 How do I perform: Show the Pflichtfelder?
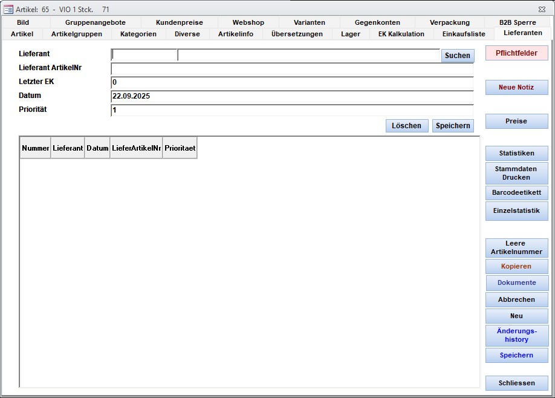coord(516,53)
